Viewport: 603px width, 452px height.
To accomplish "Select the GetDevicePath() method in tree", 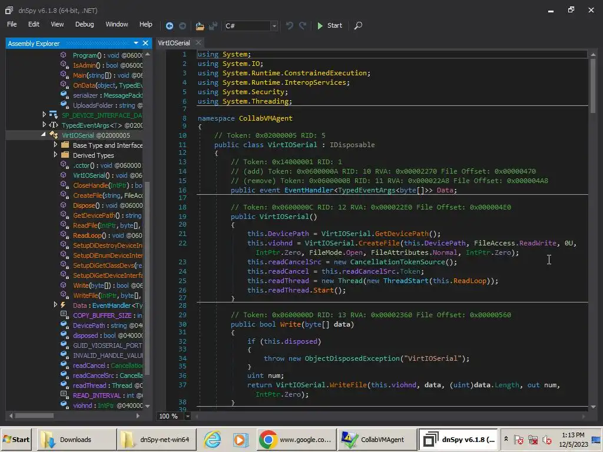I will 94,215.
